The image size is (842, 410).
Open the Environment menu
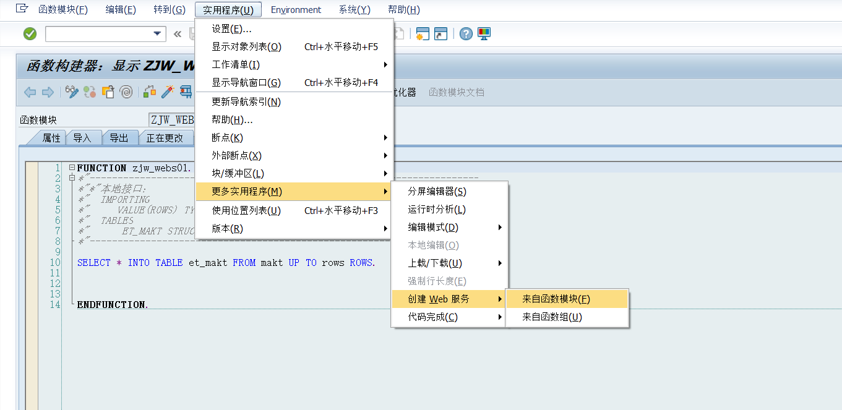click(296, 9)
